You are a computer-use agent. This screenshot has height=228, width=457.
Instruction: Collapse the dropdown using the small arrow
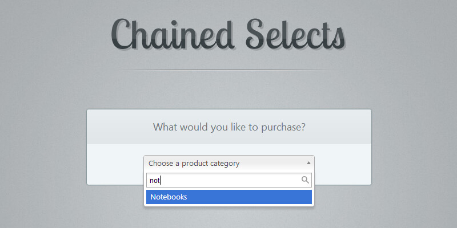pyautogui.click(x=308, y=163)
